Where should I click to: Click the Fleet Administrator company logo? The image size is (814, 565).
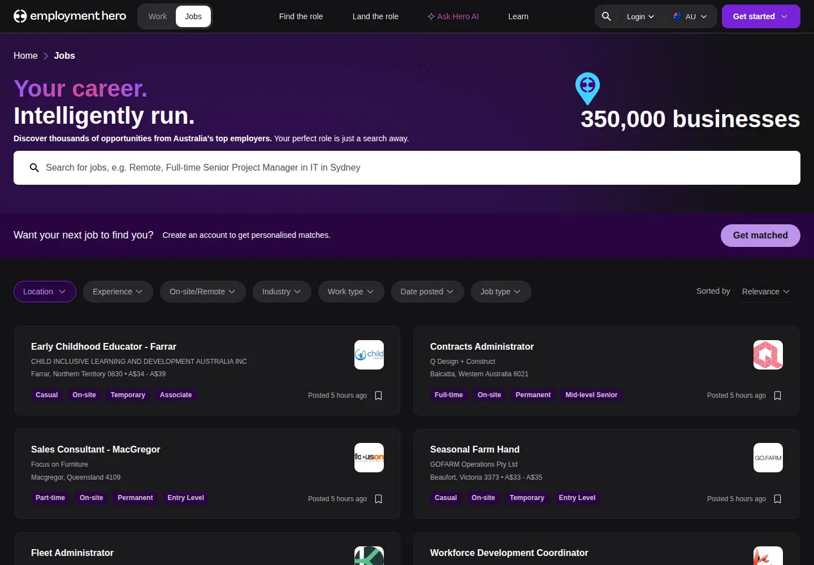coord(369,556)
